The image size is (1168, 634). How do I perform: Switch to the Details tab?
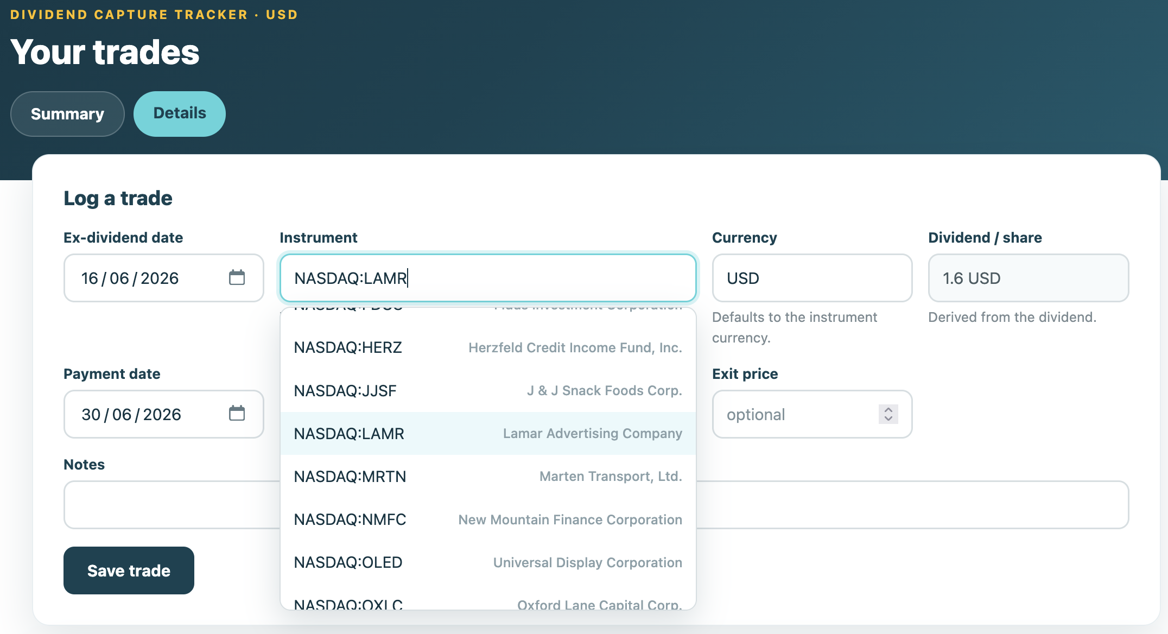click(x=180, y=113)
